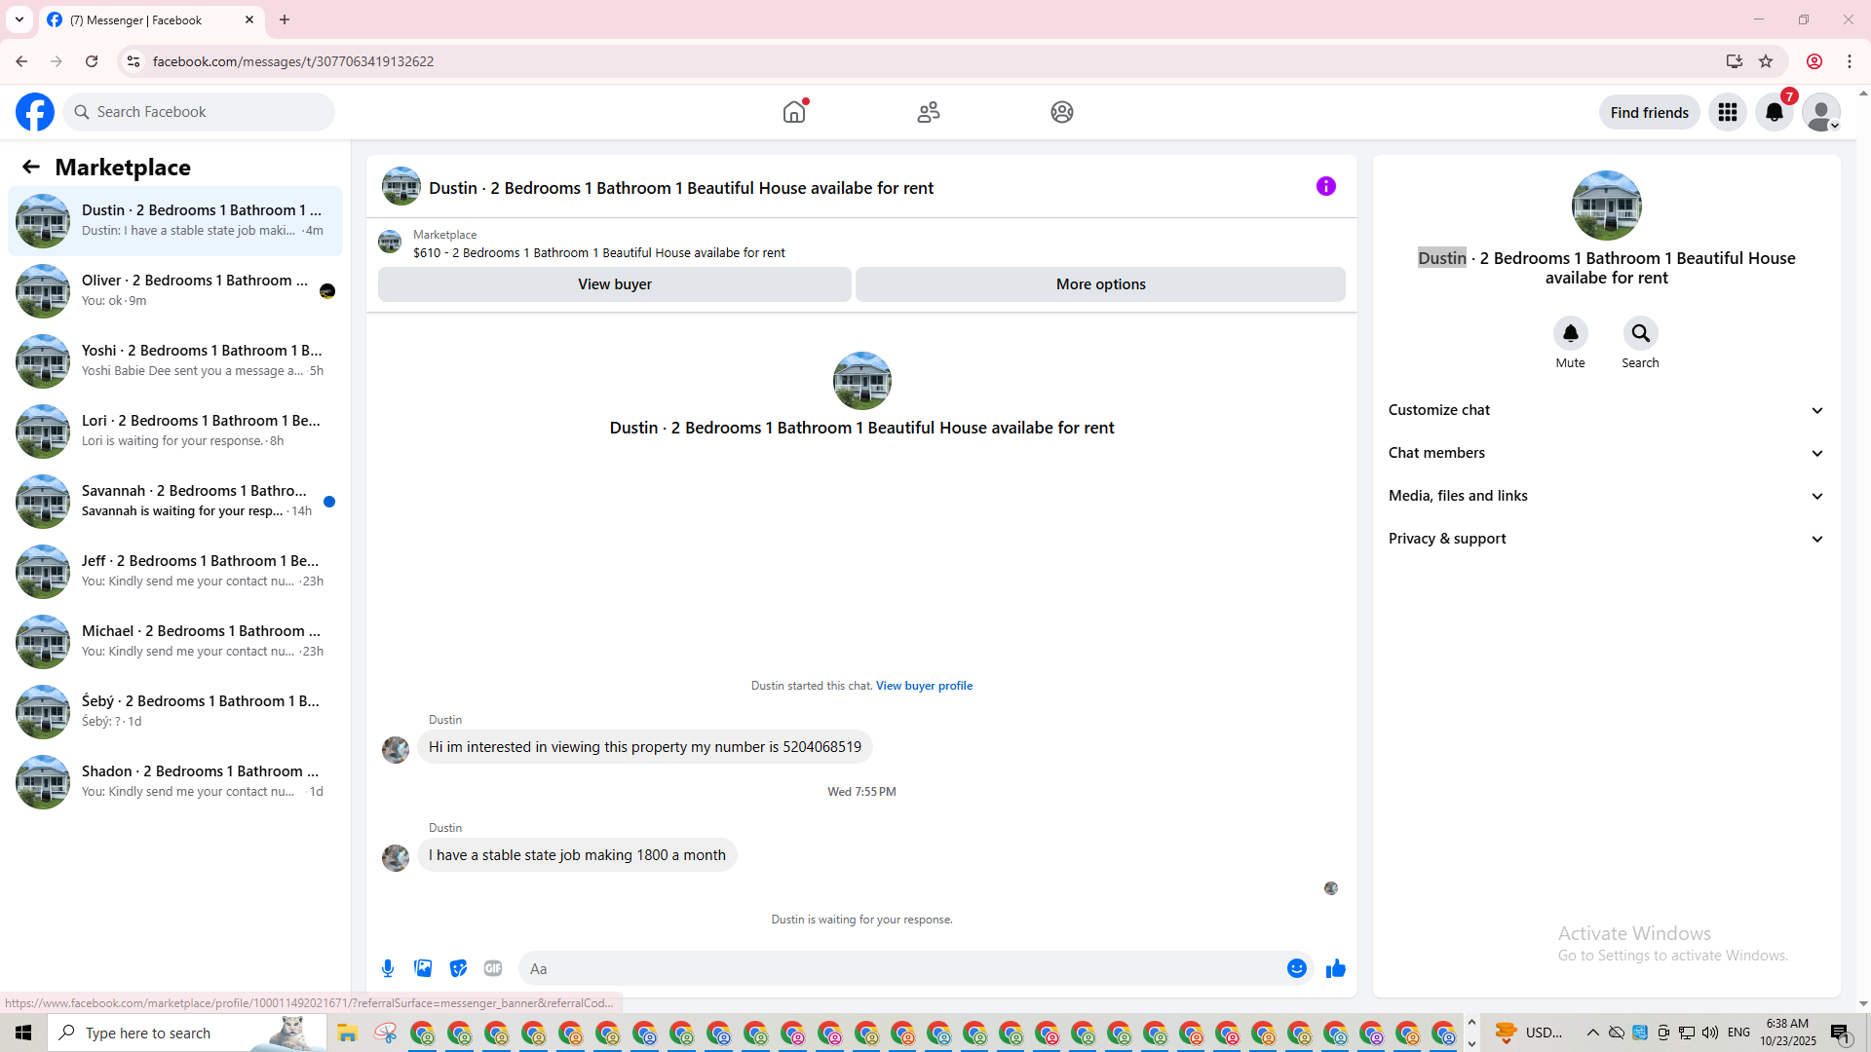Expand Media, files and links section
Viewport: 1871px width, 1052px height.
coord(1606,496)
